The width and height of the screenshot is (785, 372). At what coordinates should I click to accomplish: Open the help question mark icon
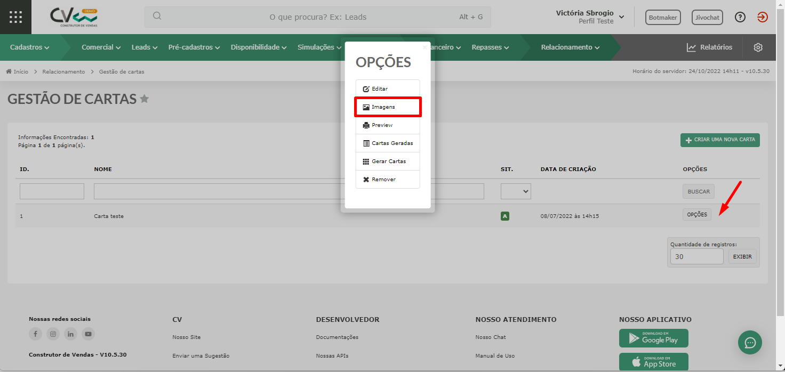(x=740, y=17)
